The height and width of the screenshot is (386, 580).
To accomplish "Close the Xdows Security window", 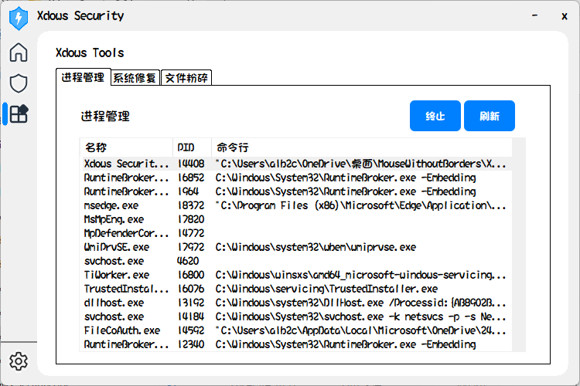I will tap(564, 16).
